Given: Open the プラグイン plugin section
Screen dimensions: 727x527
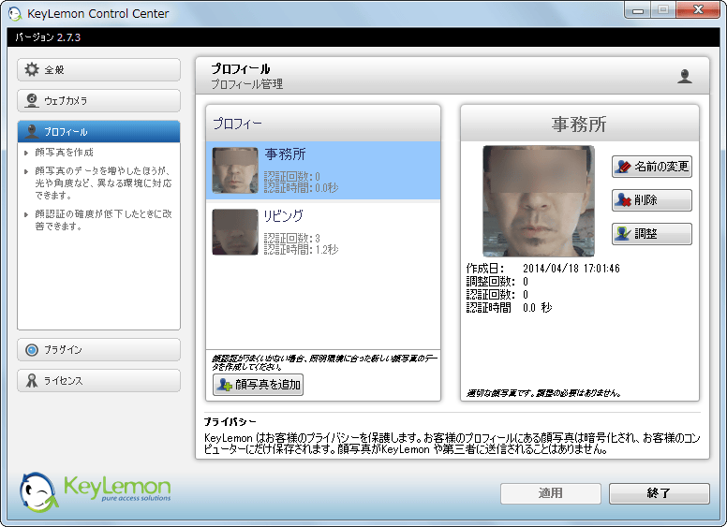Looking at the screenshot, I should click(x=98, y=350).
